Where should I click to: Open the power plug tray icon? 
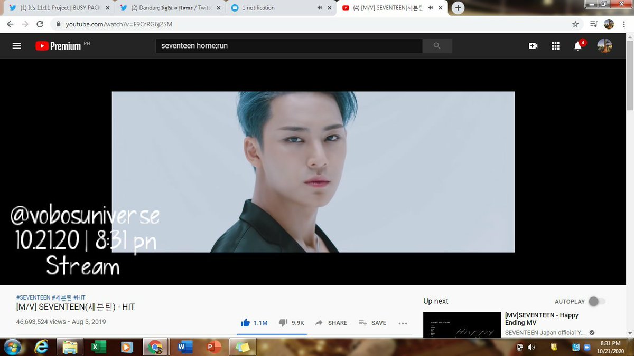point(520,347)
